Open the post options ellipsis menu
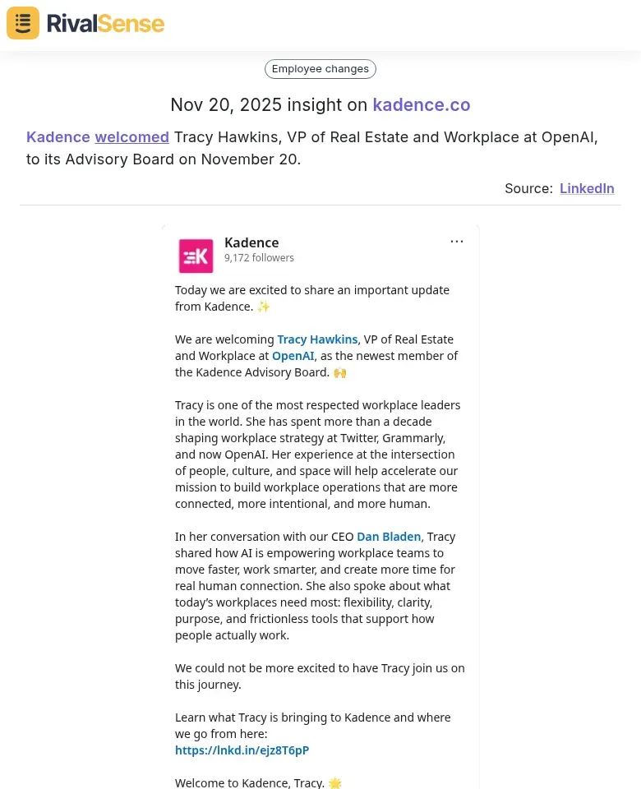641x789 pixels. (x=457, y=241)
